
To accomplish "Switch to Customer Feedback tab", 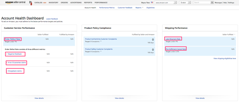I will point(125,8).
